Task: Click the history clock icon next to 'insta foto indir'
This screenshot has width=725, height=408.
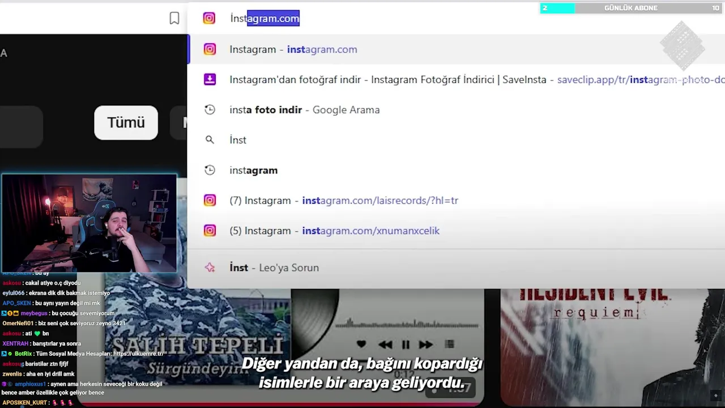Action: [x=210, y=110]
